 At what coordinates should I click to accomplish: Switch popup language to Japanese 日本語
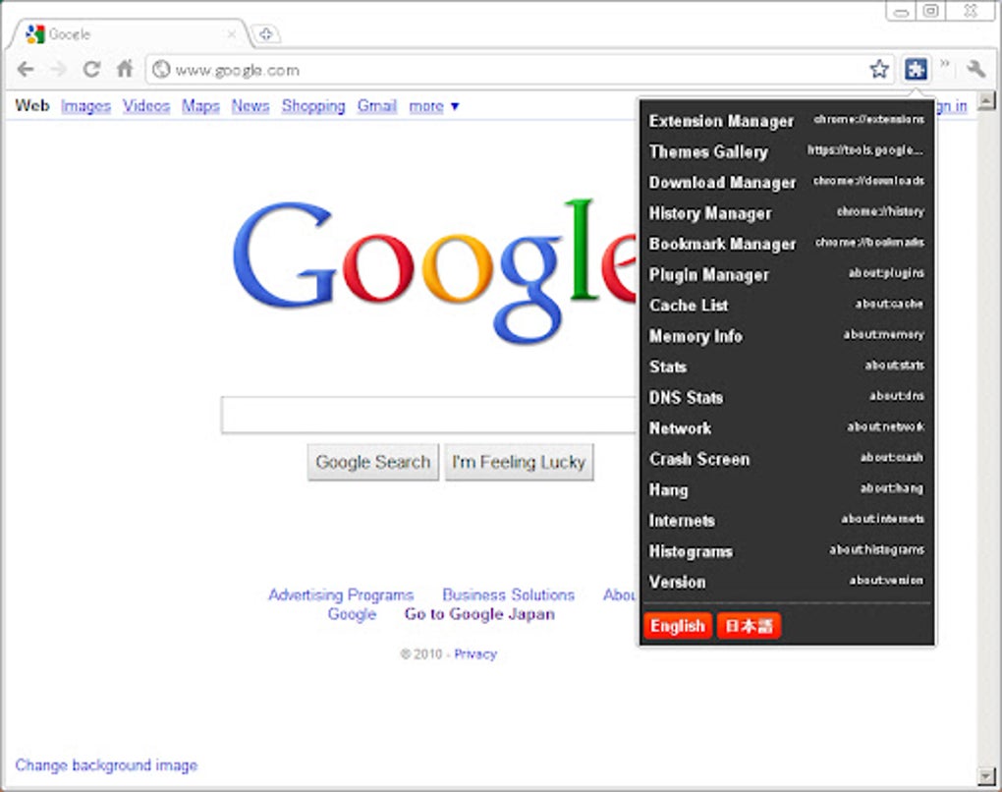(x=749, y=626)
